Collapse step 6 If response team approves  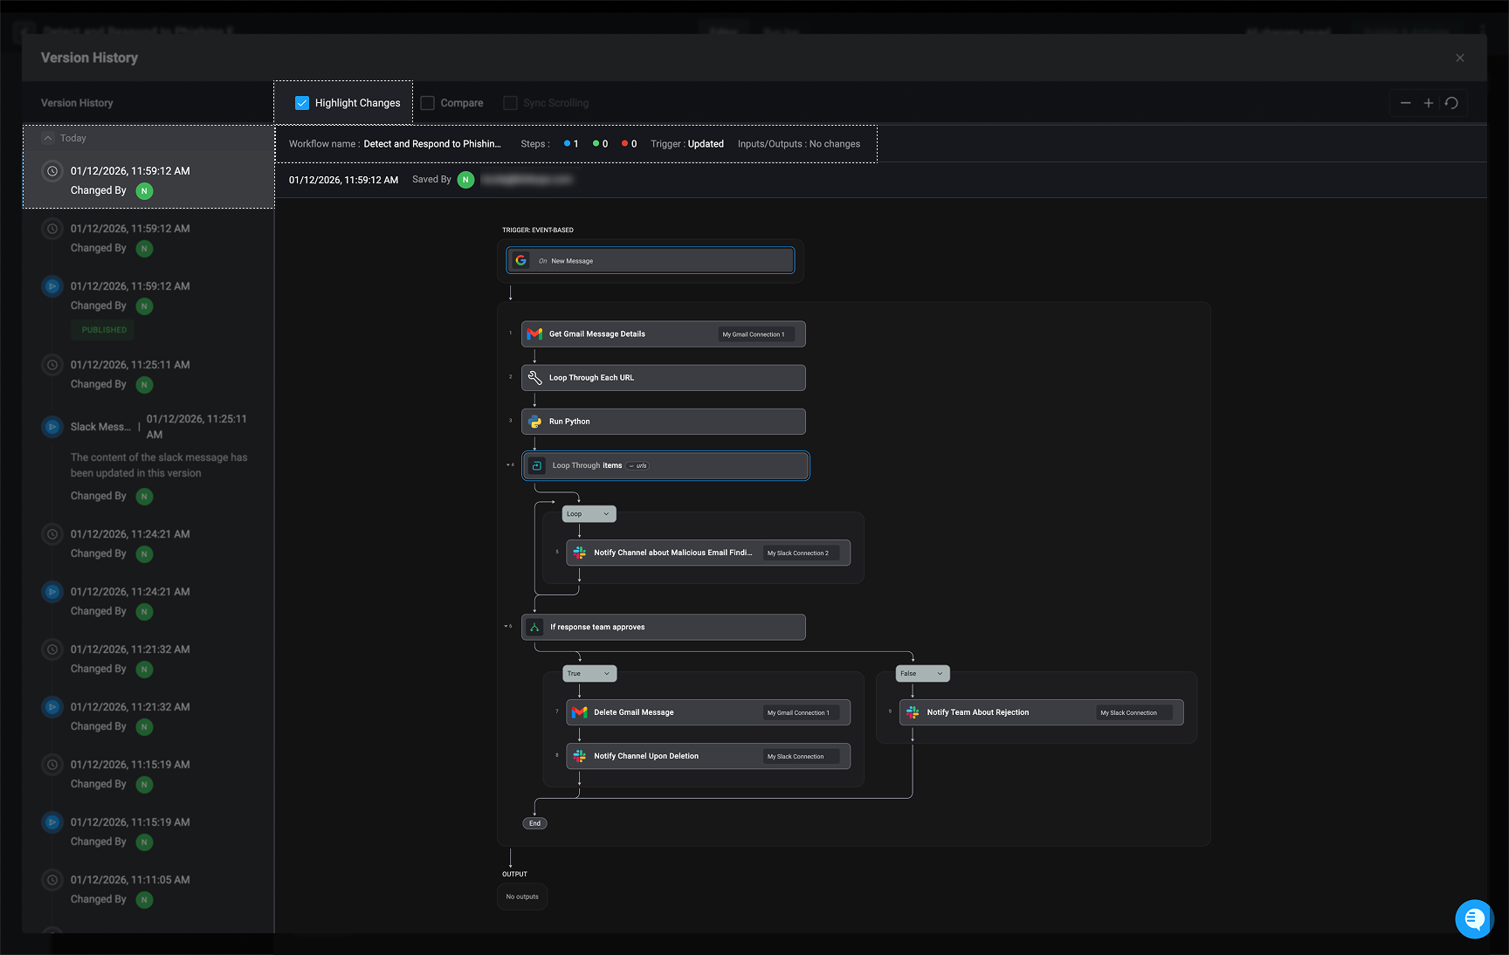[506, 626]
